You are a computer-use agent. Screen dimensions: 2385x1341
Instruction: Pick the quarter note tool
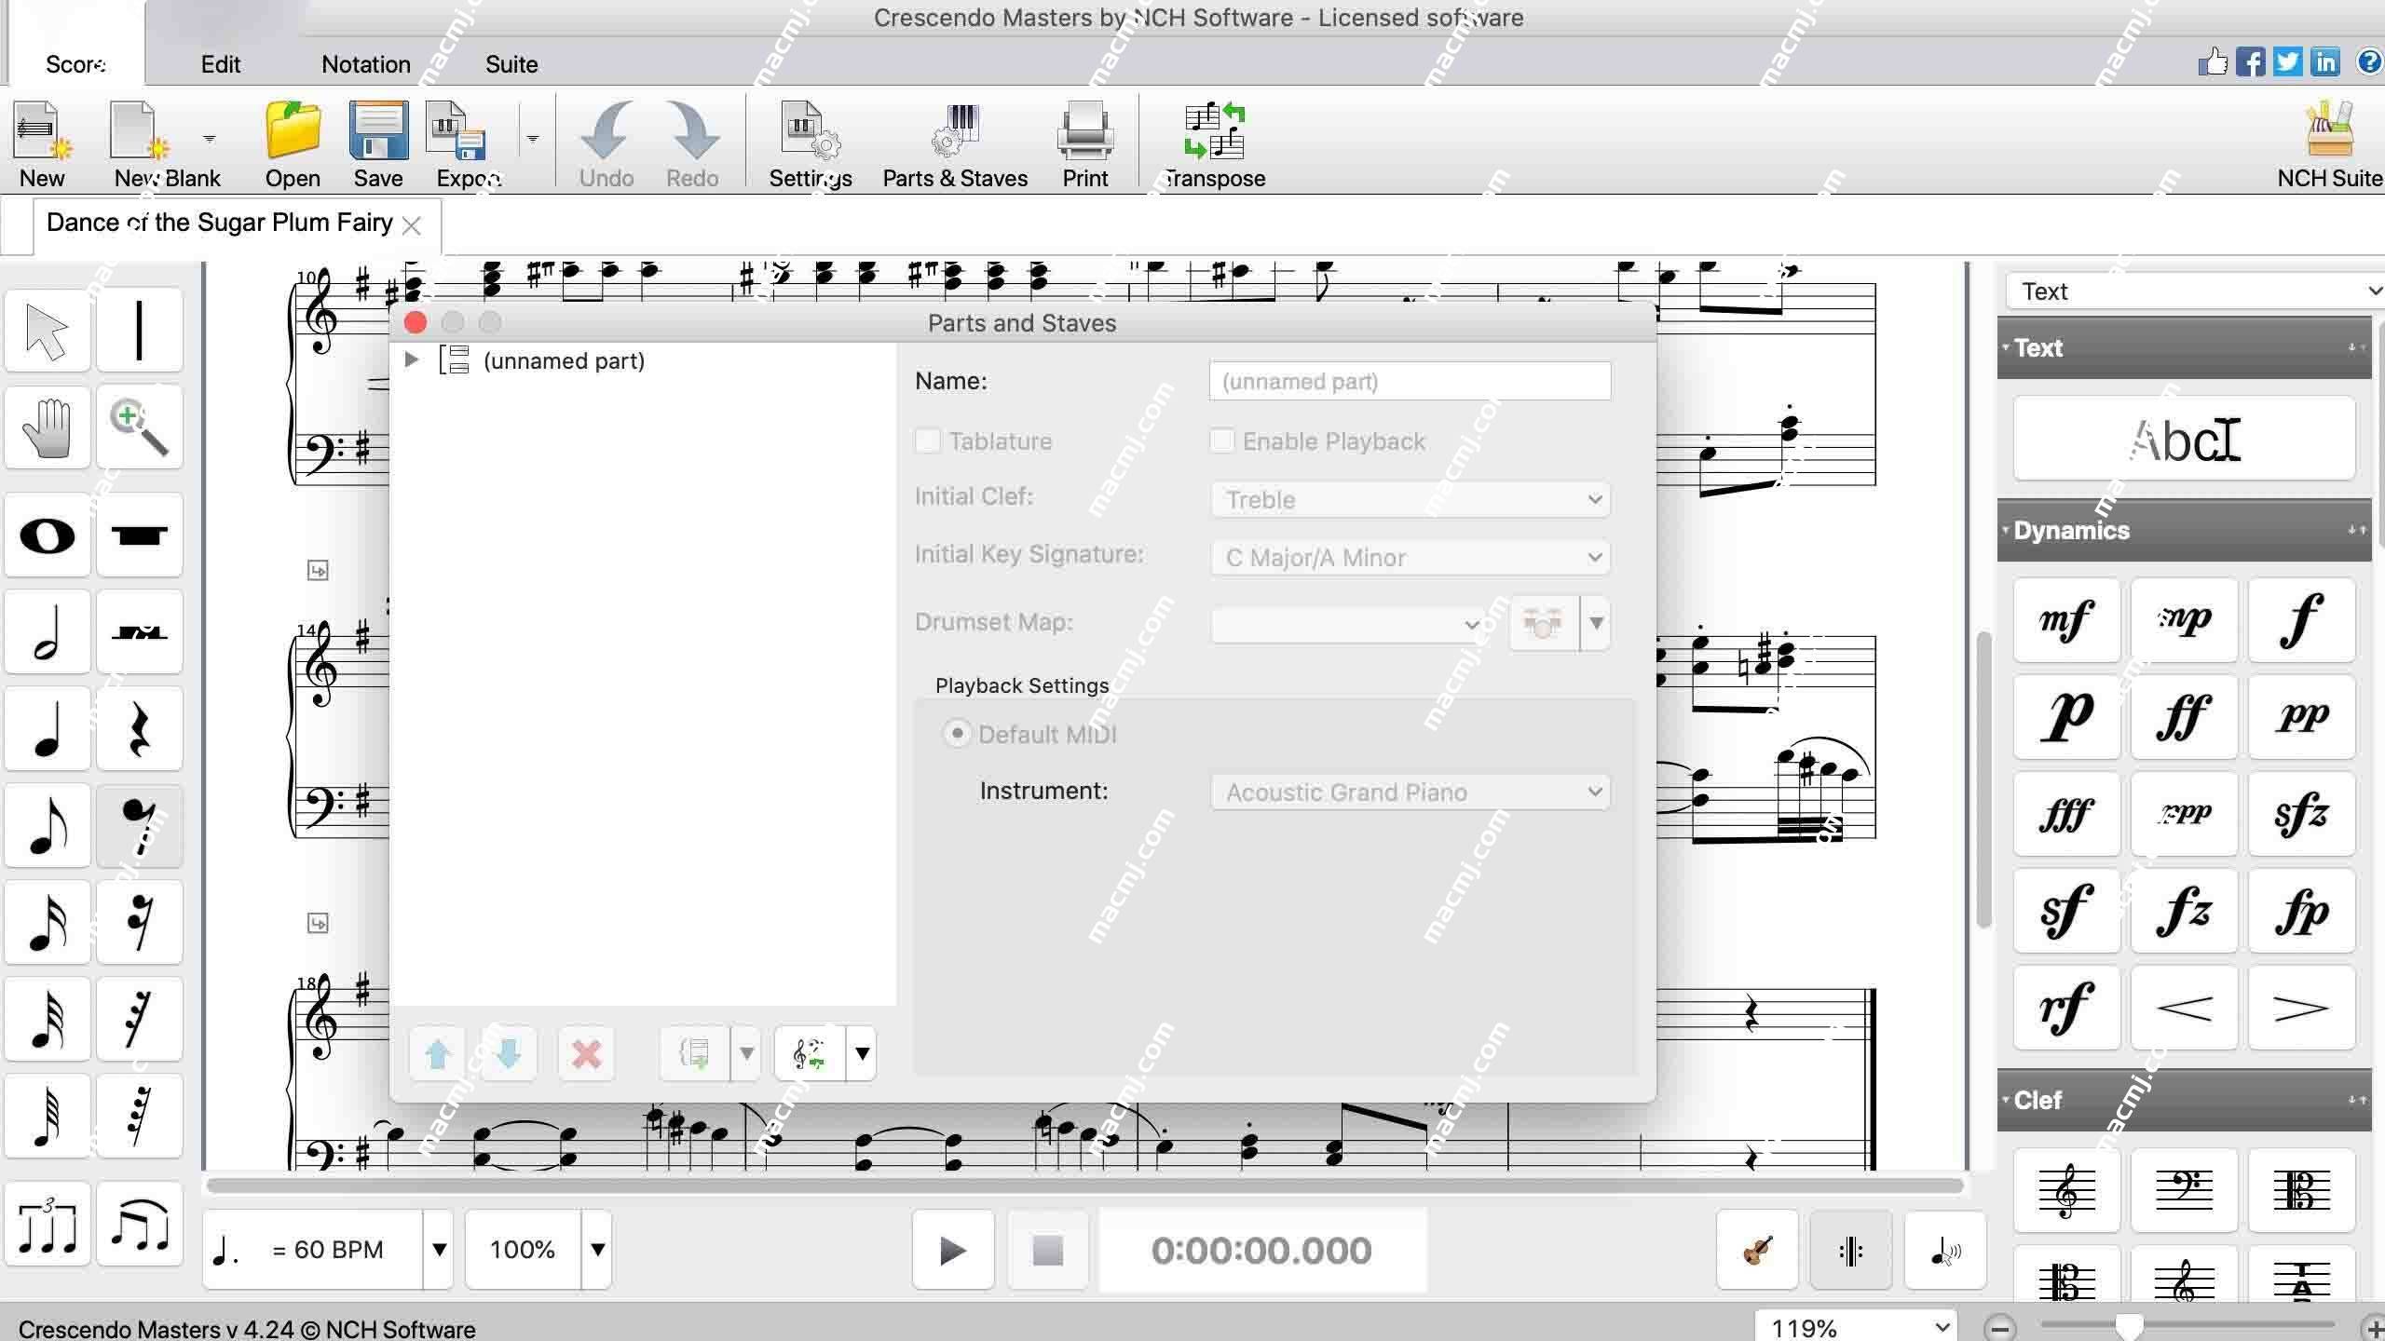pyautogui.click(x=48, y=729)
